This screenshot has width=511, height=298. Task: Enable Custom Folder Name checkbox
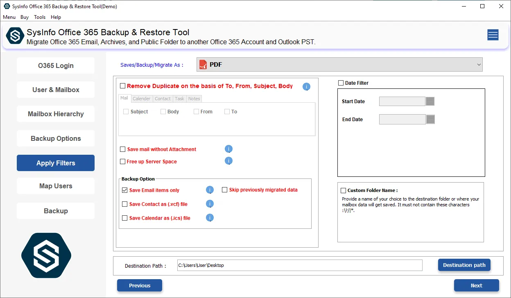343,190
